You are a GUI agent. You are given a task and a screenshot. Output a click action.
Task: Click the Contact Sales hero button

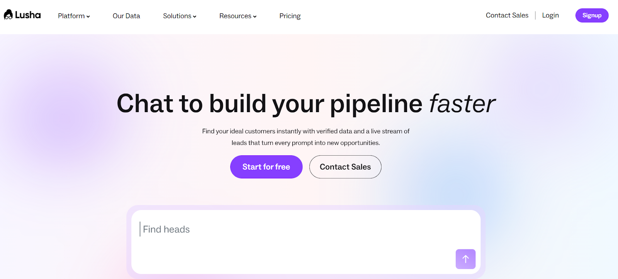point(345,167)
